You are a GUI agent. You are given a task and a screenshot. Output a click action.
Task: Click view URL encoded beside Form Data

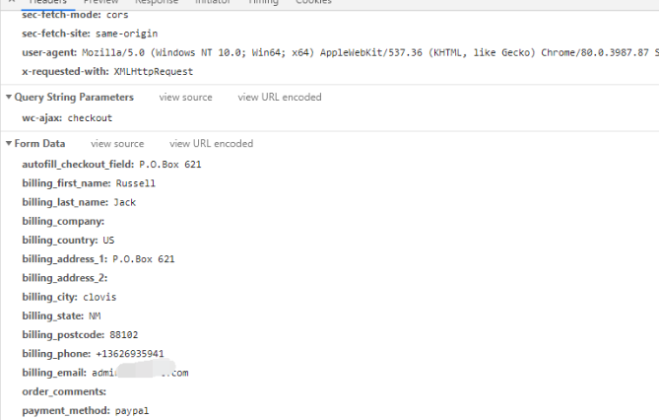click(211, 143)
